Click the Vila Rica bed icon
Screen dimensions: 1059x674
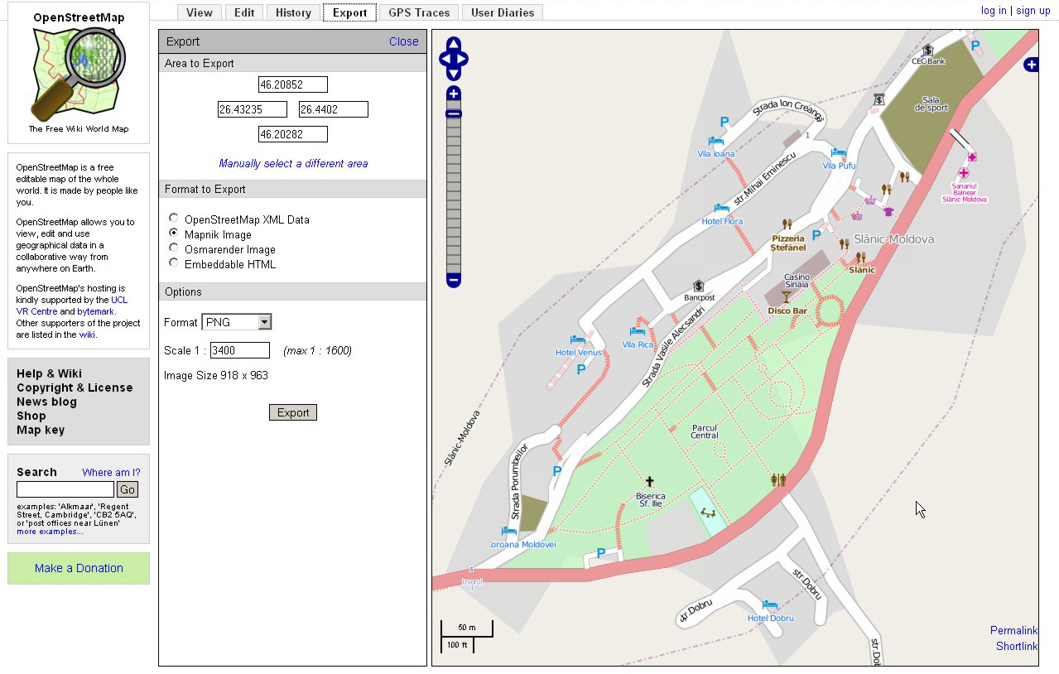point(638,333)
